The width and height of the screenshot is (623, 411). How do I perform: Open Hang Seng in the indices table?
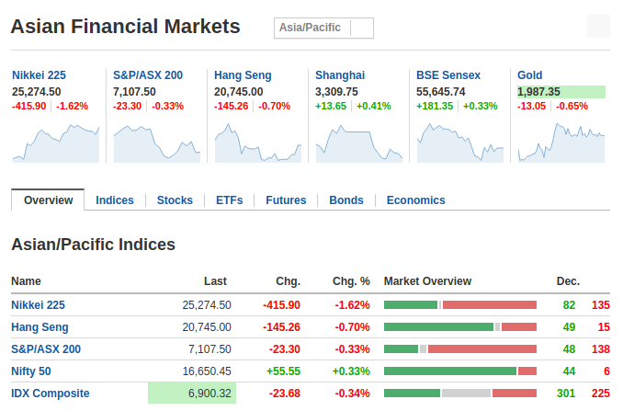tap(40, 327)
